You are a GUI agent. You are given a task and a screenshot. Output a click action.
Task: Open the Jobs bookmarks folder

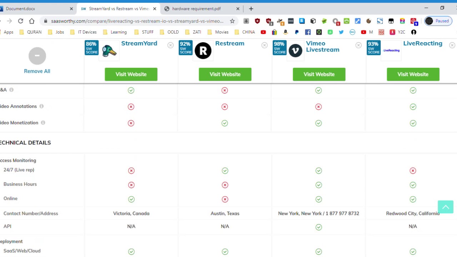(x=56, y=32)
